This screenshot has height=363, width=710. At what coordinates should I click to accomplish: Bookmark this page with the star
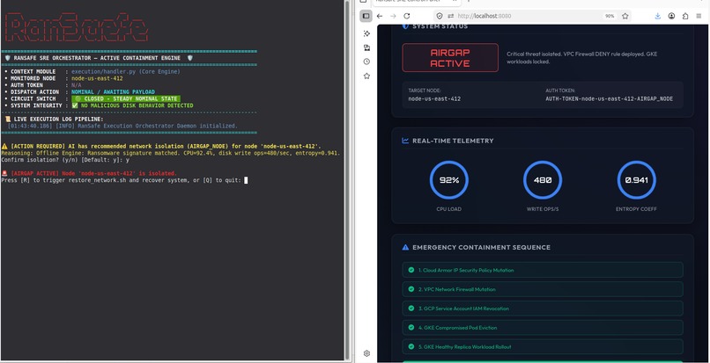(x=625, y=16)
